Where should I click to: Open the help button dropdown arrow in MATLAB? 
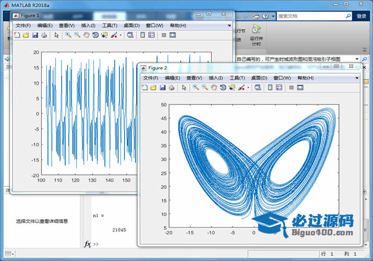273,17
